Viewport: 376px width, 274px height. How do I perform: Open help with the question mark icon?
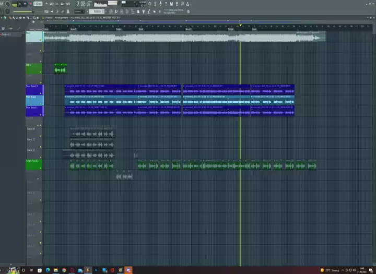click(x=166, y=4)
